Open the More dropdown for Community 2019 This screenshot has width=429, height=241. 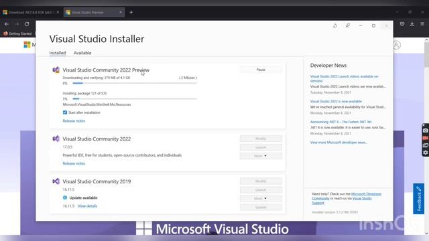(261, 198)
